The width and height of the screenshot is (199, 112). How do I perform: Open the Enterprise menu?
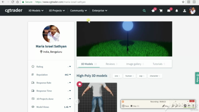point(99,11)
